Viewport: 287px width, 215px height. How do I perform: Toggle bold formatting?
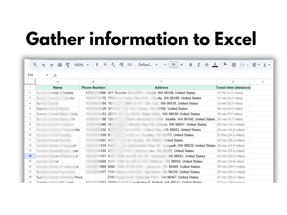pos(190,65)
